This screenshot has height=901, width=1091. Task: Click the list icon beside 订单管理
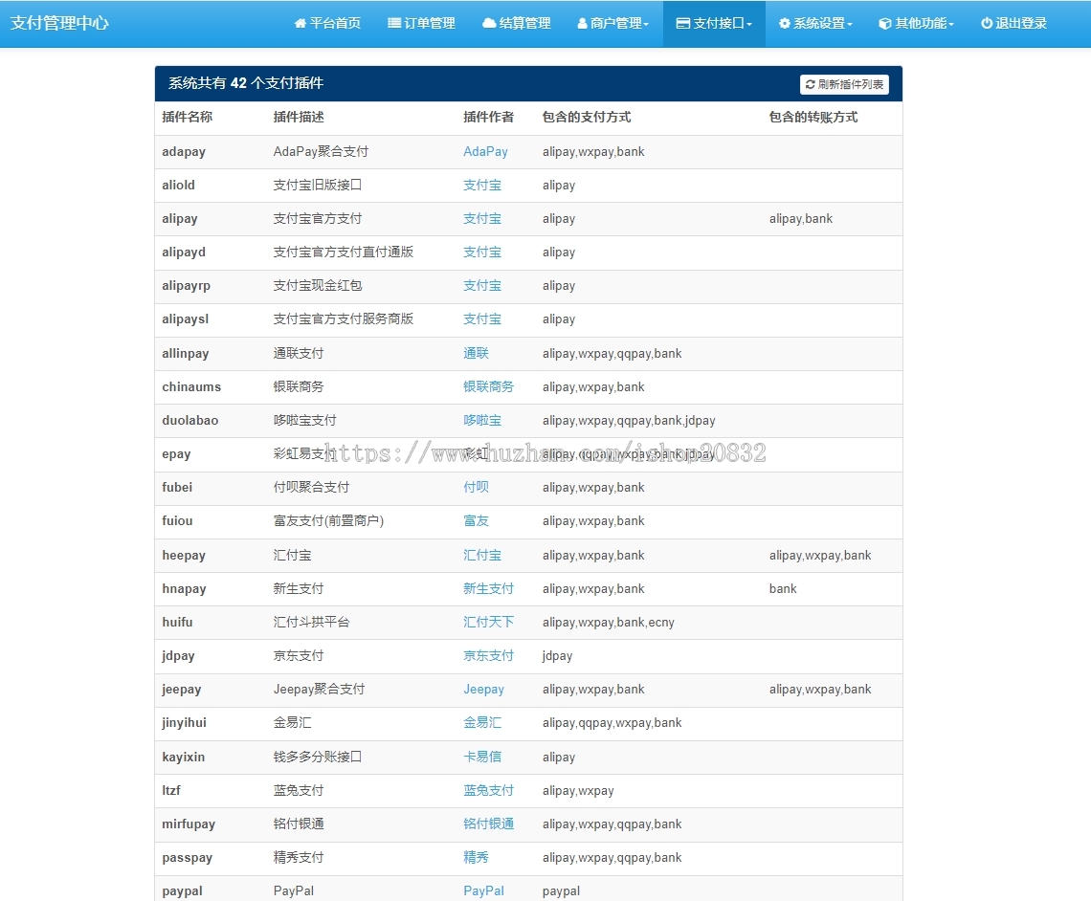pyautogui.click(x=394, y=24)
